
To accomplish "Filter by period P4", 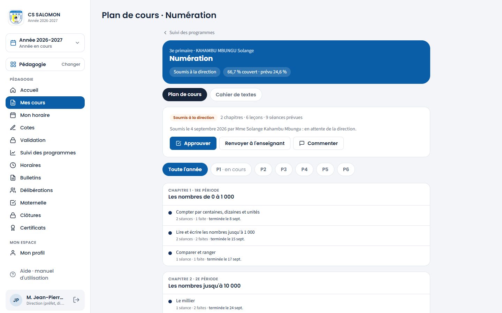I will 304,169.
